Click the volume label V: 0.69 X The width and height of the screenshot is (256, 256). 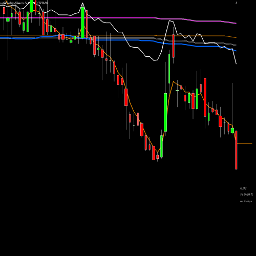246,195
